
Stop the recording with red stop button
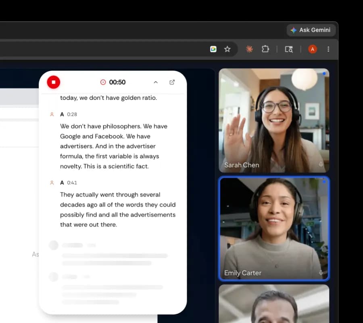click(54, 82)
